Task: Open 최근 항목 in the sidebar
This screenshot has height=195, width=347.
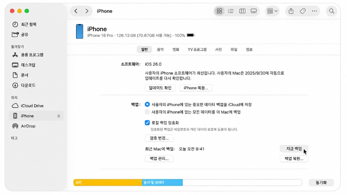Action: point(36,24)
